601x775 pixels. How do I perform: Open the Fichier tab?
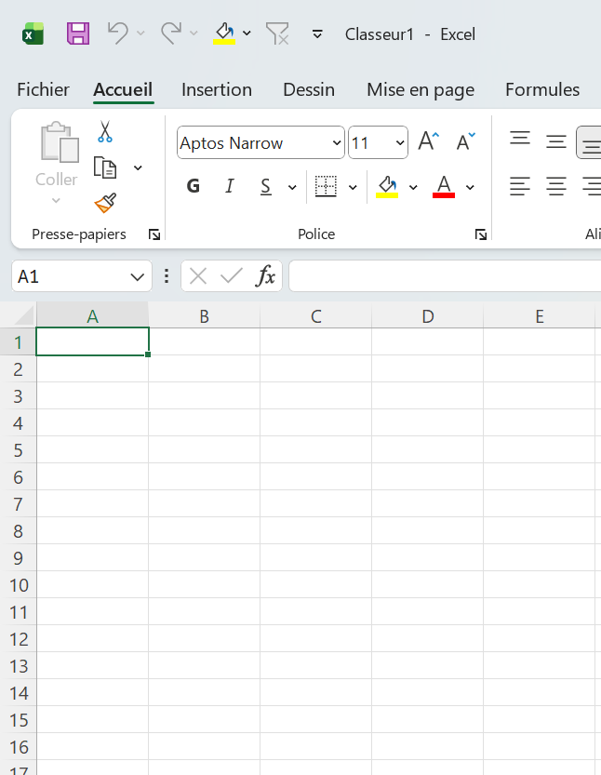point(43,89)
